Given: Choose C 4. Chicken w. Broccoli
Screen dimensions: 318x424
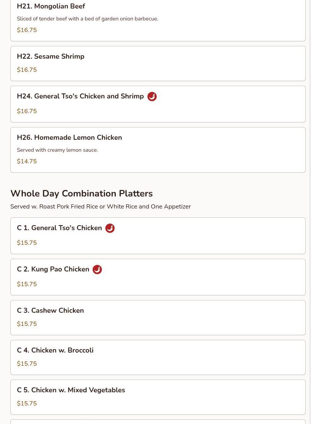Looking at the screenshot, I should (158, 358).
